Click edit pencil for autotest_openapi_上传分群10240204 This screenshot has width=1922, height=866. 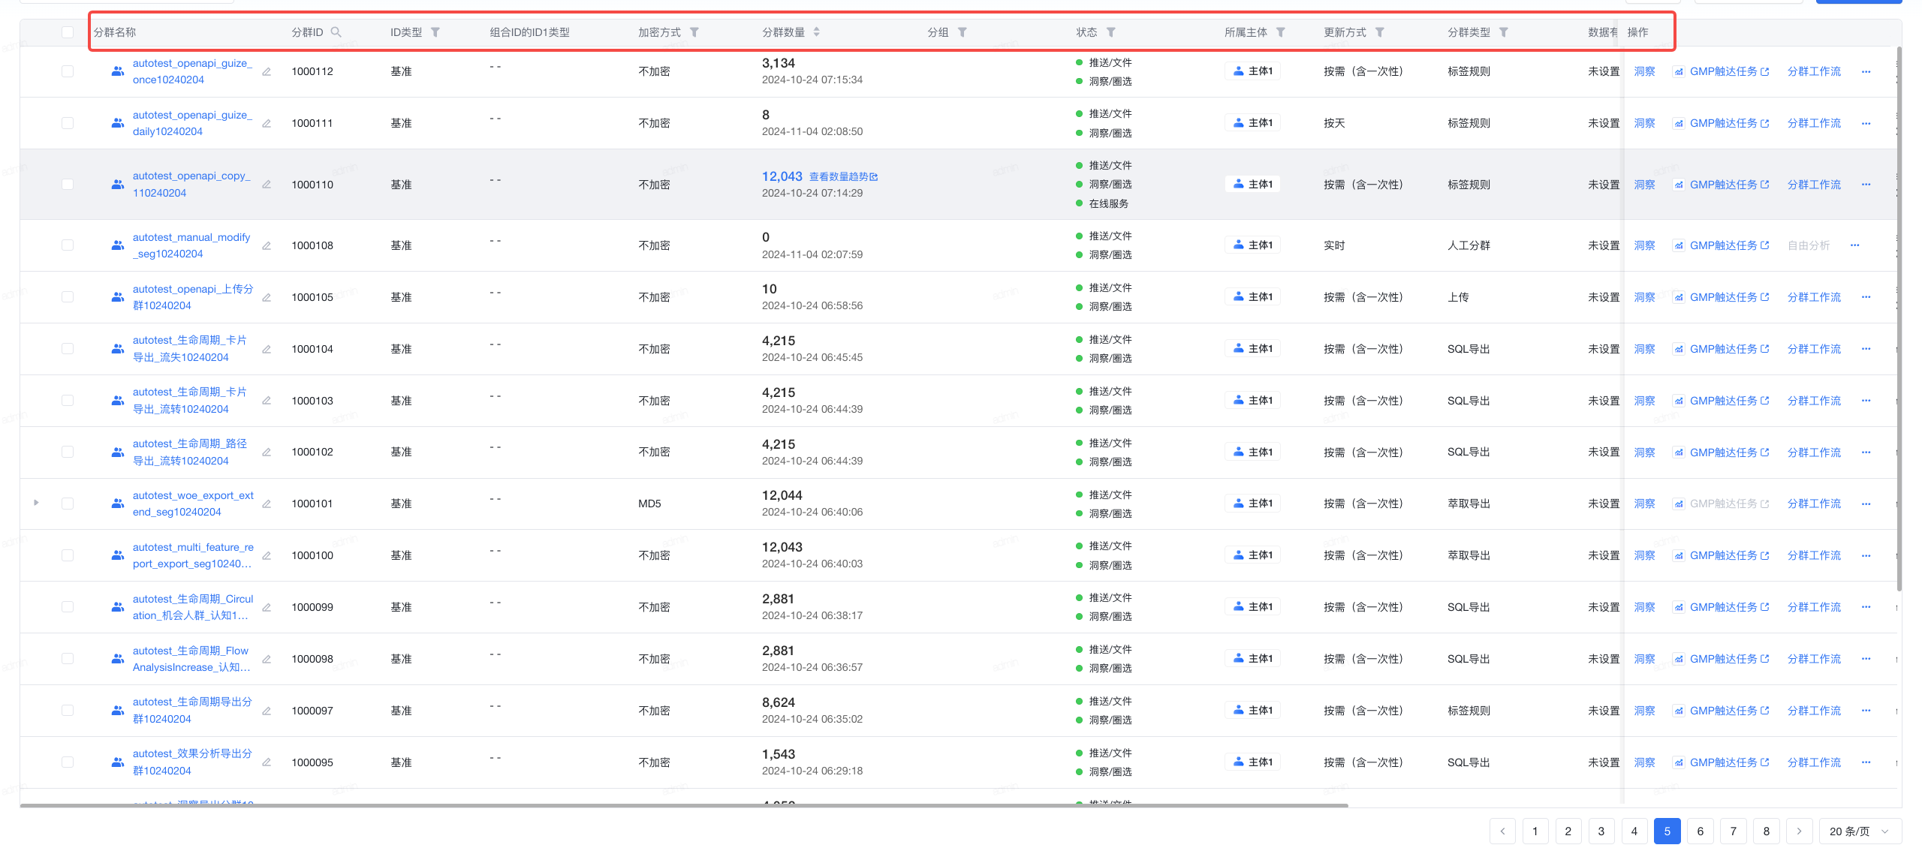click(267, 298)
